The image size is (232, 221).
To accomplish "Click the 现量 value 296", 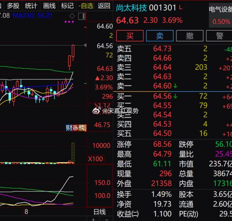I will coord(166,174).
